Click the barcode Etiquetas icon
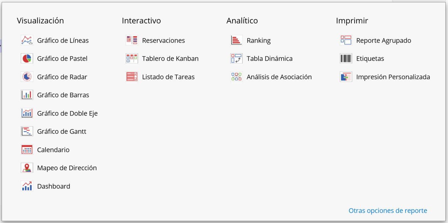 [346, 58]
